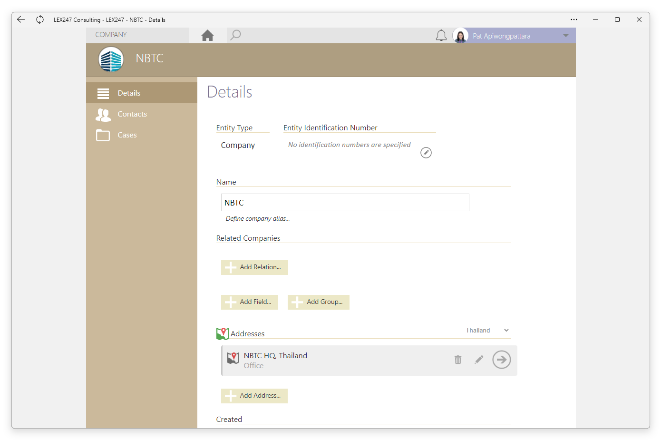
Task: Open the Thailand country dropdown
Action: click(487, 330)
